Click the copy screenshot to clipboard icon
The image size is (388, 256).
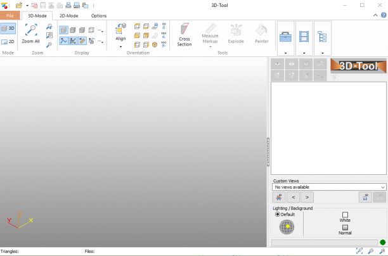(x=86, y=5)
